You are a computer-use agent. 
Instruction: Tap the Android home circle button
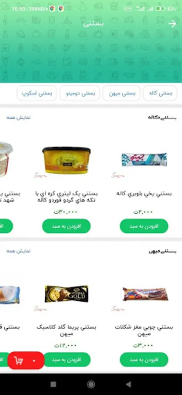(x=91, y=384)
